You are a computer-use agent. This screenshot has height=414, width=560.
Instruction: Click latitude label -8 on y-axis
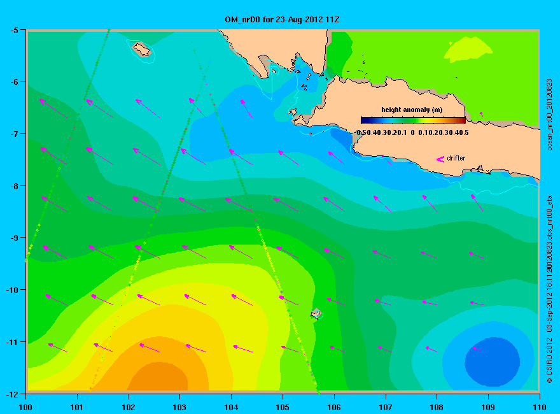click(x=14, y=186)
